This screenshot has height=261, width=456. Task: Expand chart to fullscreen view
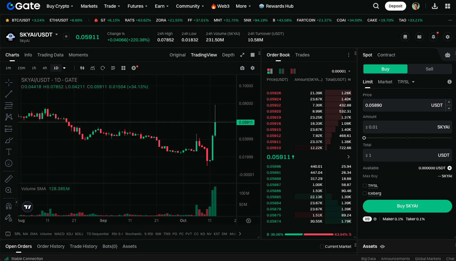click(242, 55)
